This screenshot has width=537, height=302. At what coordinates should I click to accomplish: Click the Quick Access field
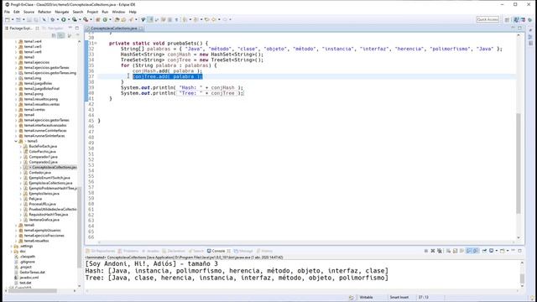(x=487, y=19)
